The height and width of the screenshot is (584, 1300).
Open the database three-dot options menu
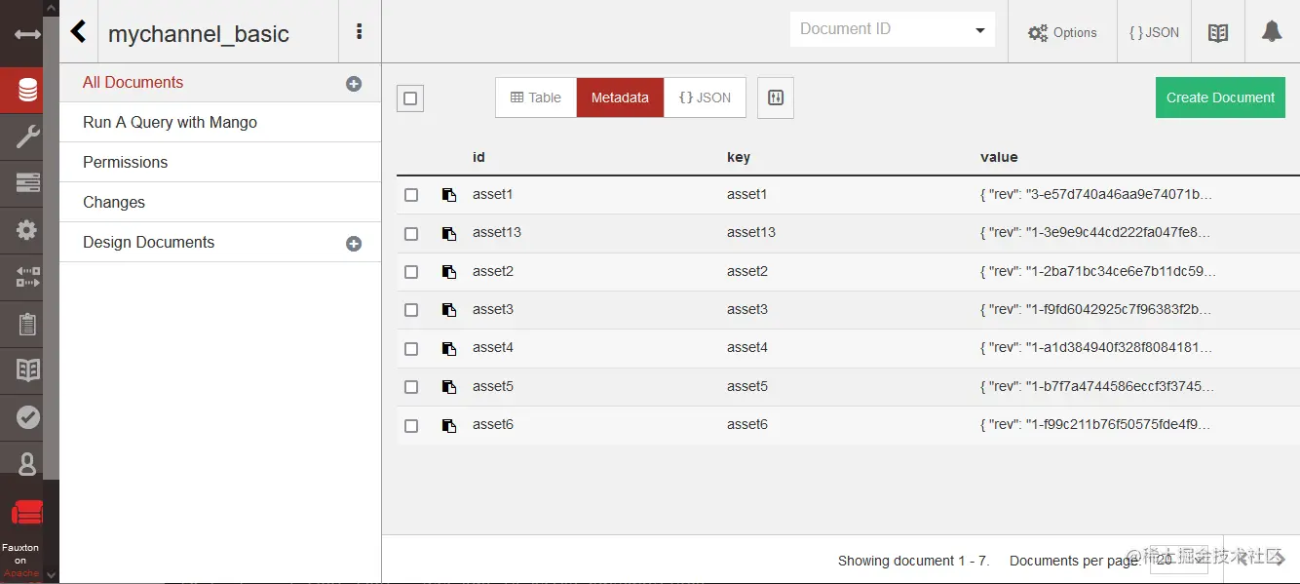(x=360, y=32)
